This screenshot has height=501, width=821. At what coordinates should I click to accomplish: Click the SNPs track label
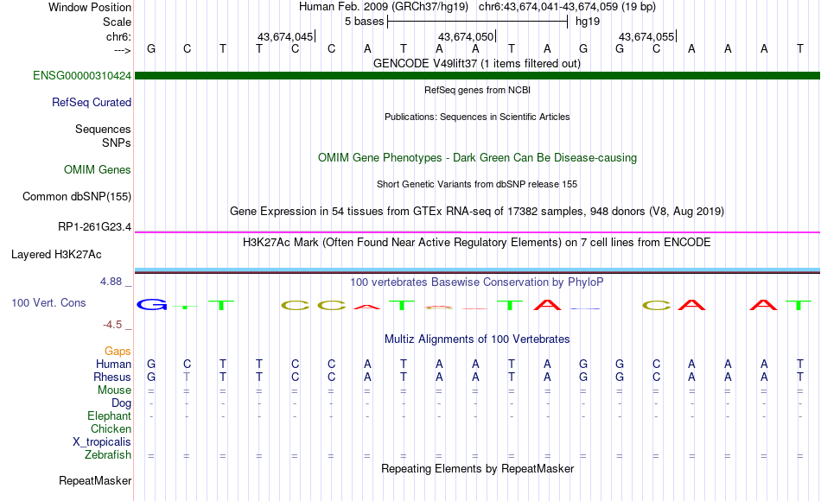[117, 143]
